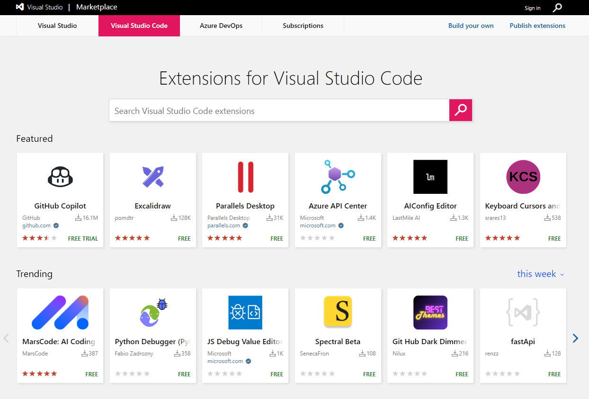The width and height of the screenshot is (589, 399).
Task: Open the 'this week' trending period dropdown
Action: [x=540, y=274]
